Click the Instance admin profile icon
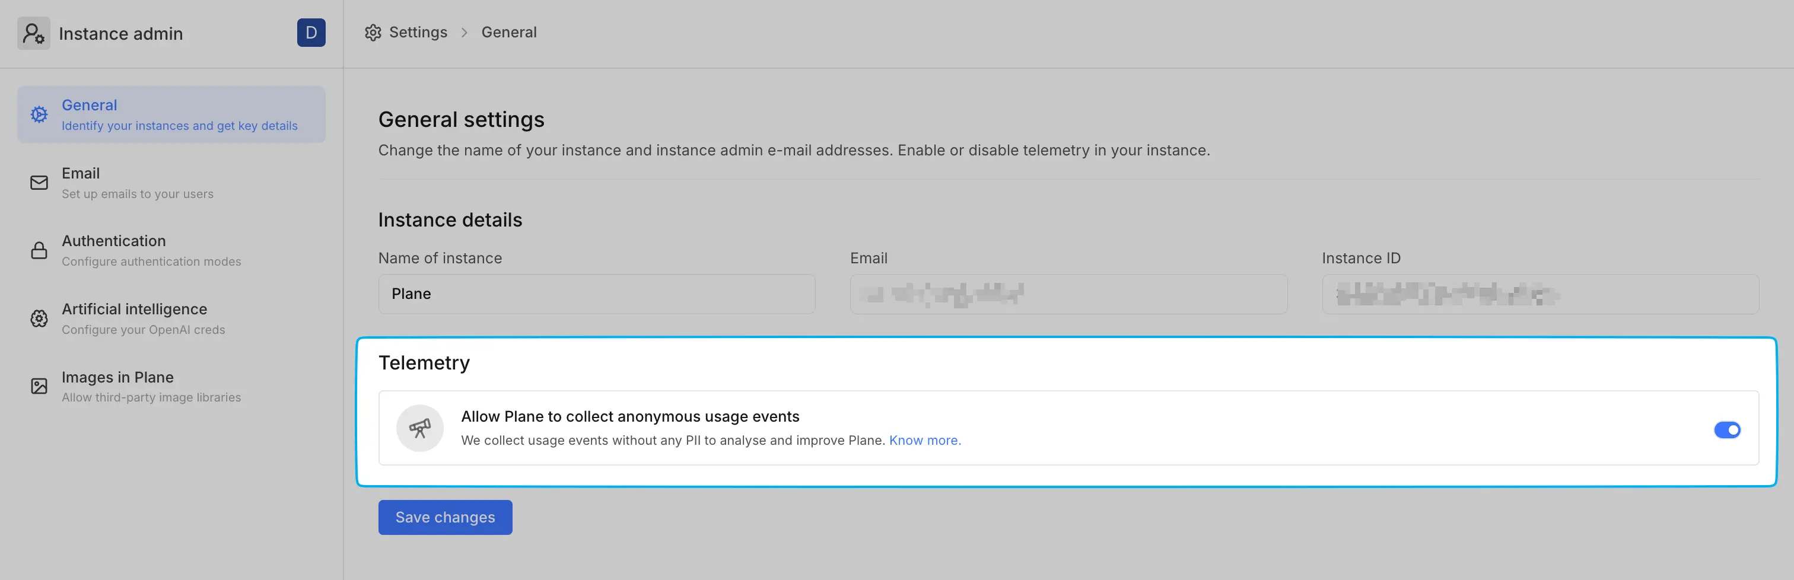Screen dimensions: 1794x580 33,33
